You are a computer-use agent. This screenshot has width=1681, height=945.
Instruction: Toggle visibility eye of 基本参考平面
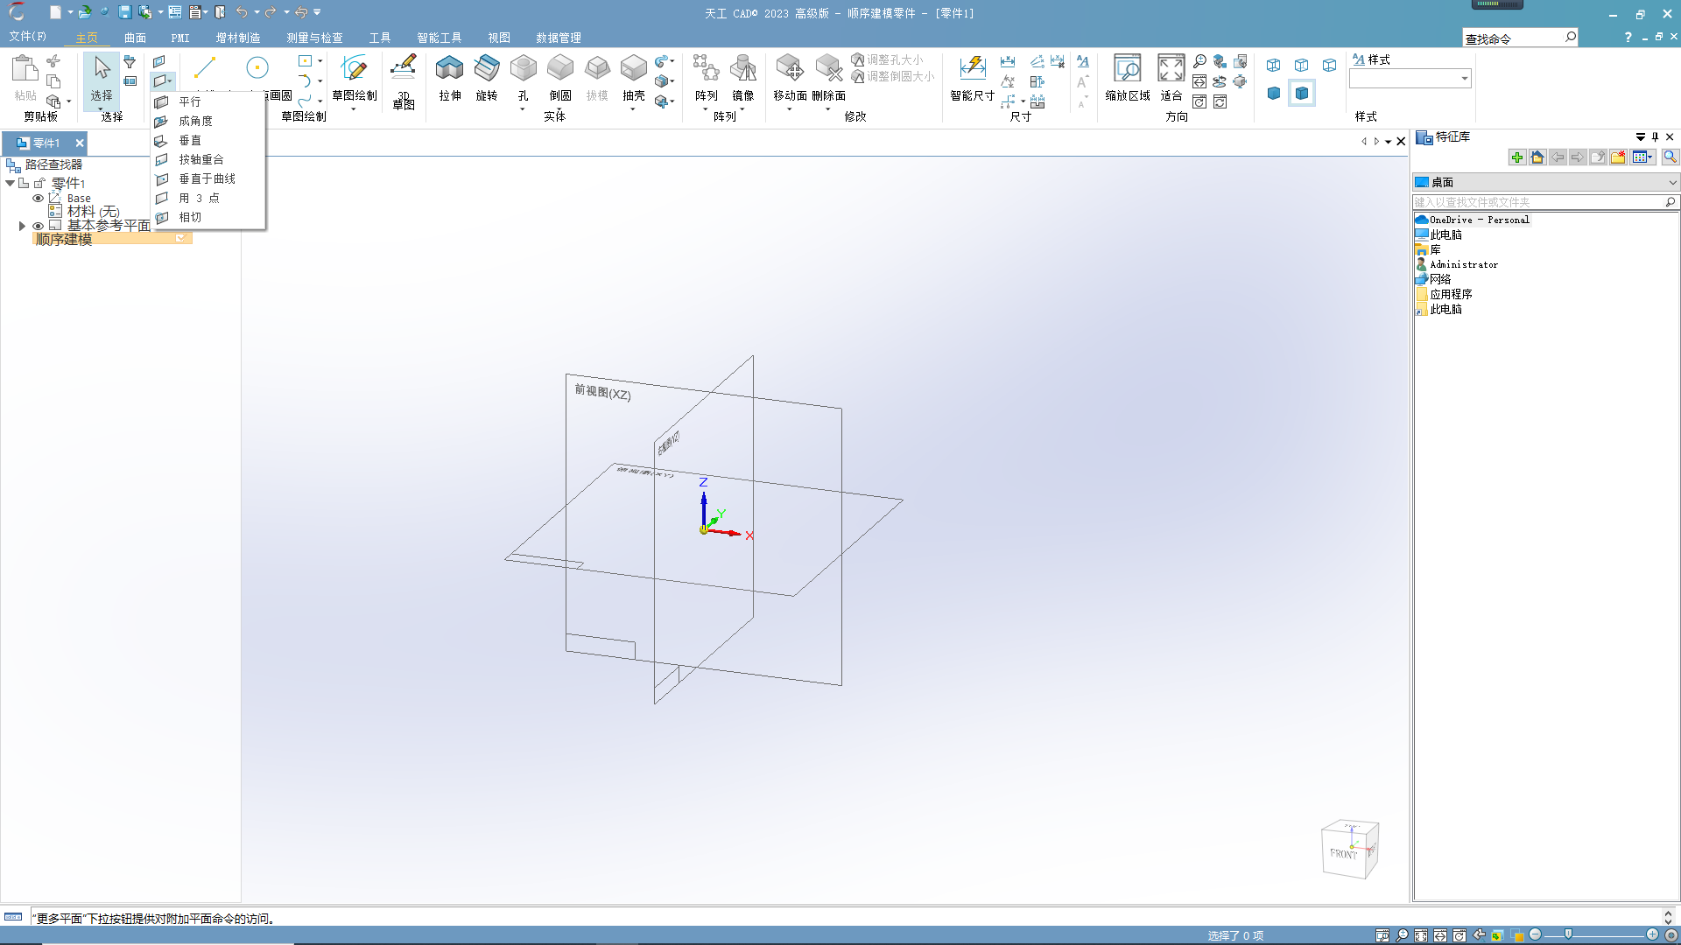pyautogui.click(x=38, y=226)
